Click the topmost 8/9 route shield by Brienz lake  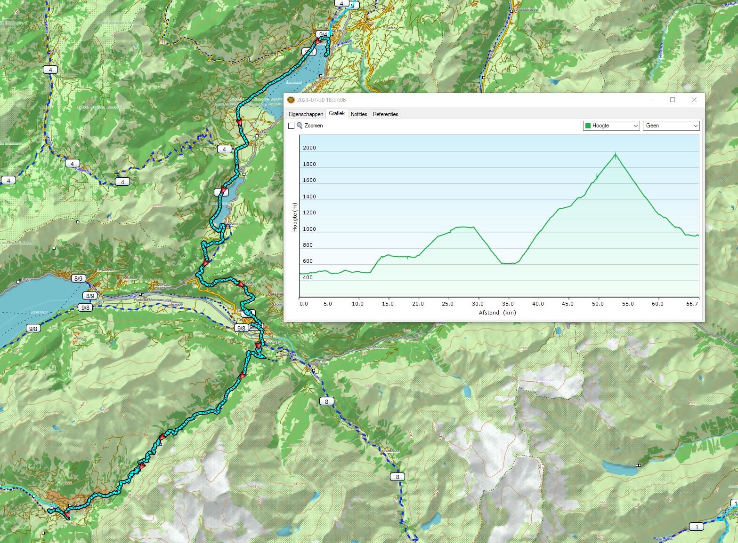pyautogui.click(x=78, y=278)
